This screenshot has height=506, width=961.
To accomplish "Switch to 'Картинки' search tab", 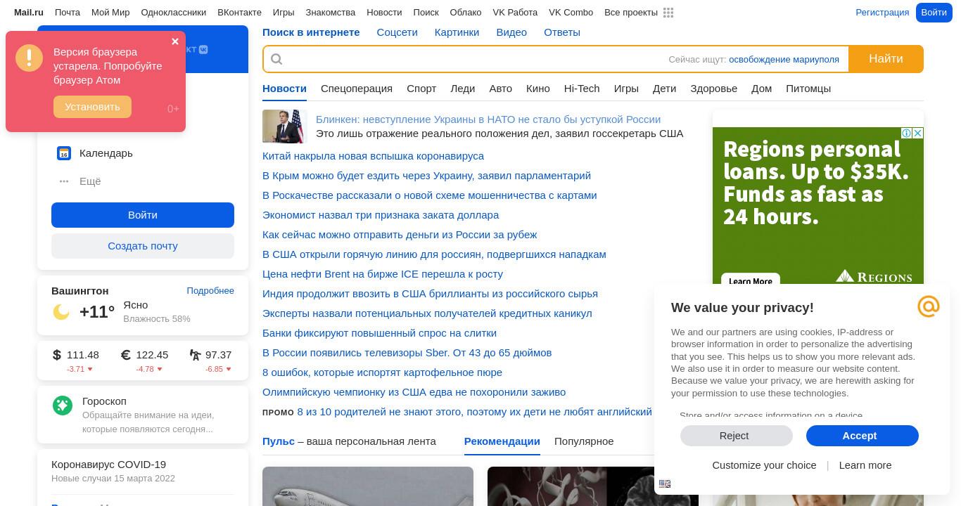I will pyautogui.click(x=457, y=32).
